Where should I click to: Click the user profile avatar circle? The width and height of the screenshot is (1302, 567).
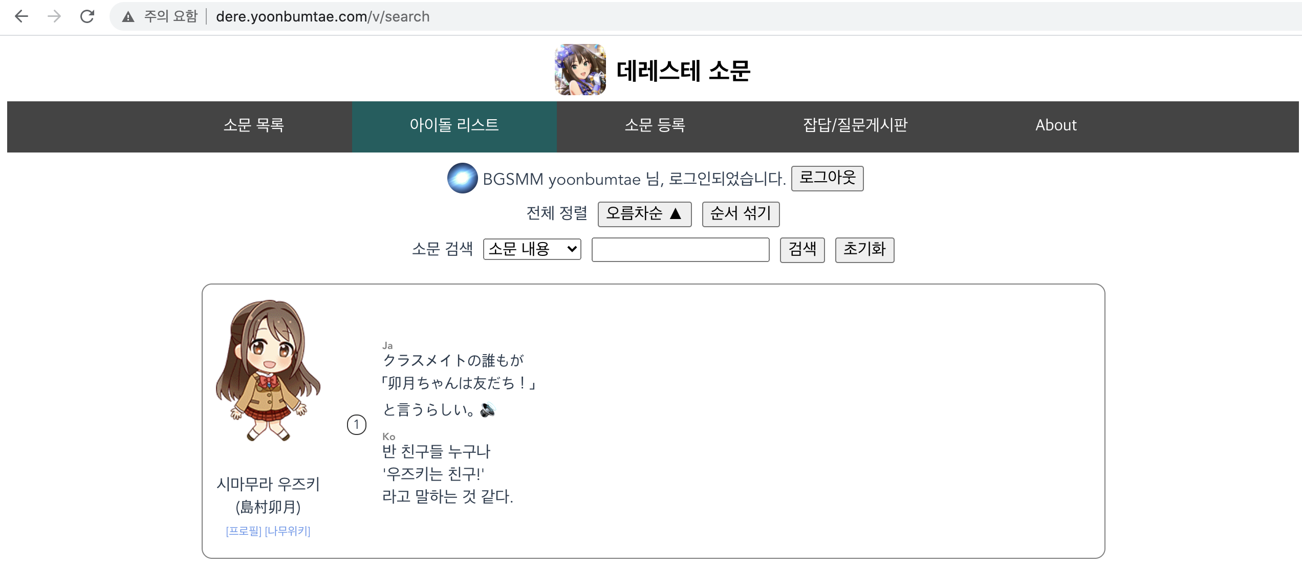click(x=462, y=178)
